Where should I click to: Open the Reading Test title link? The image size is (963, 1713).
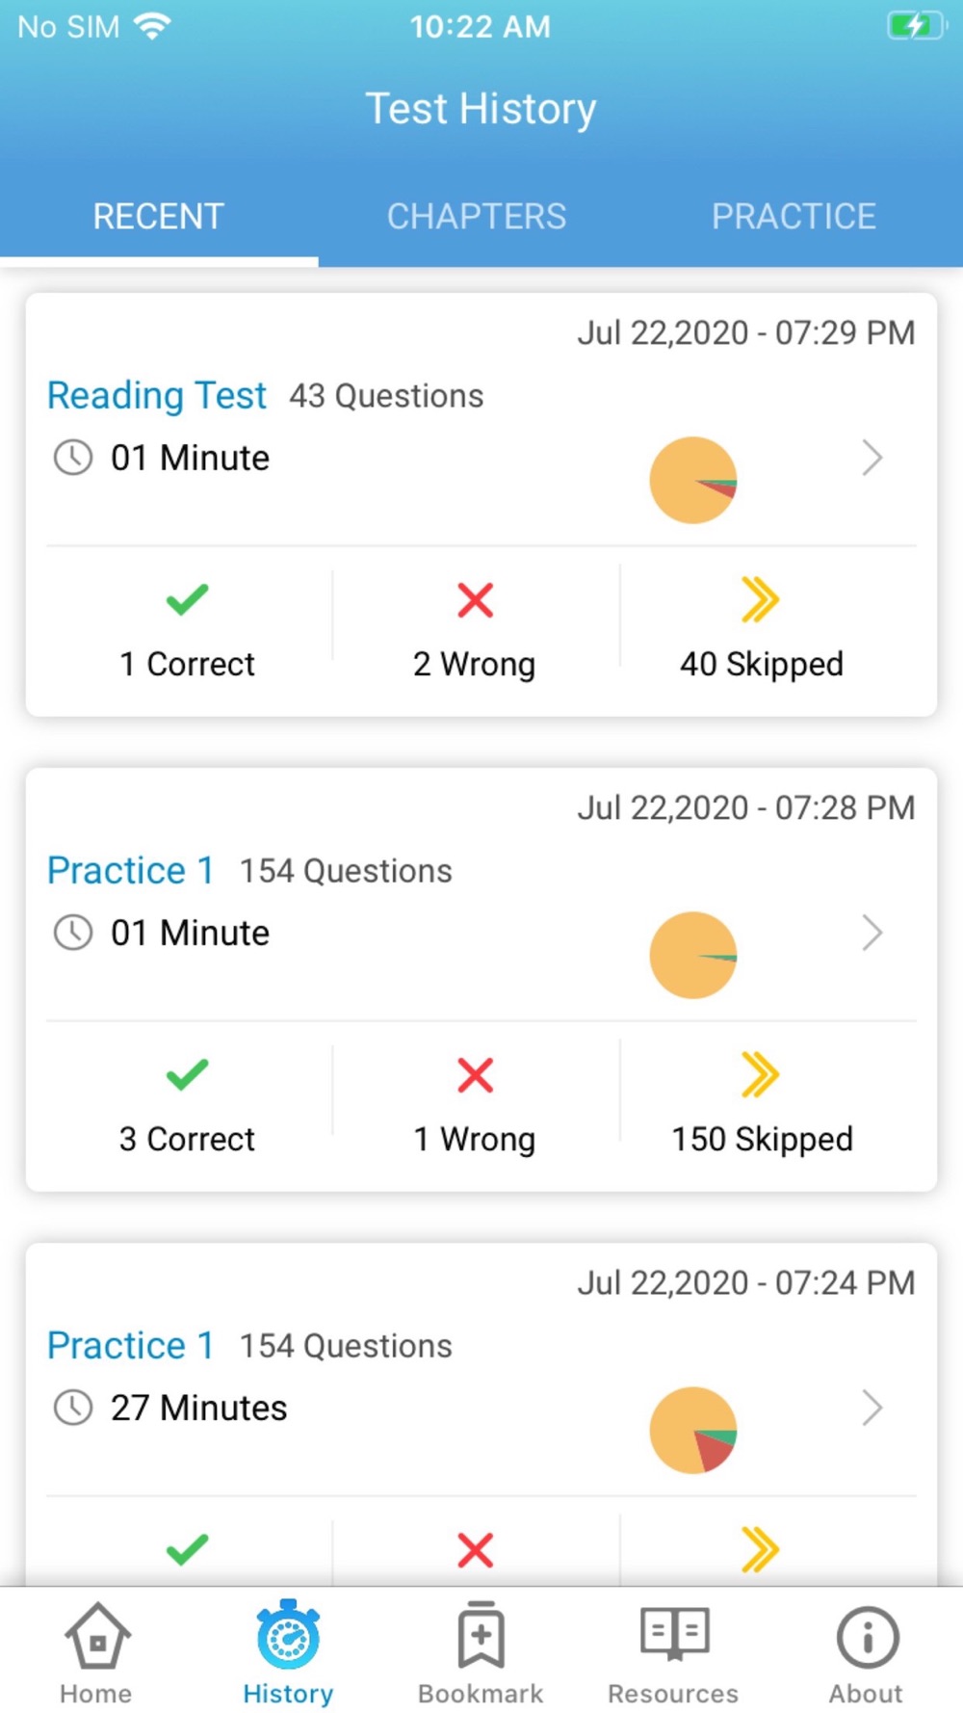point(157,395)
